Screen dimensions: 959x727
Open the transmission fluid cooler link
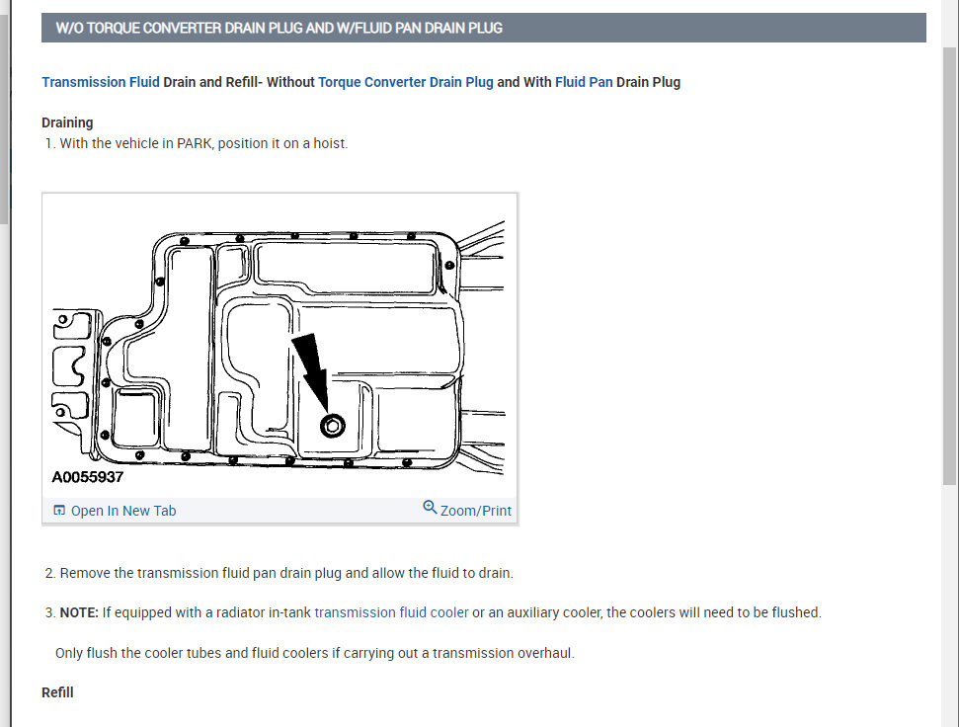click(x=391, y=612)
